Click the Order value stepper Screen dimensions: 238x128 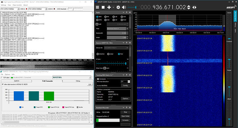(x=127, y=37)
